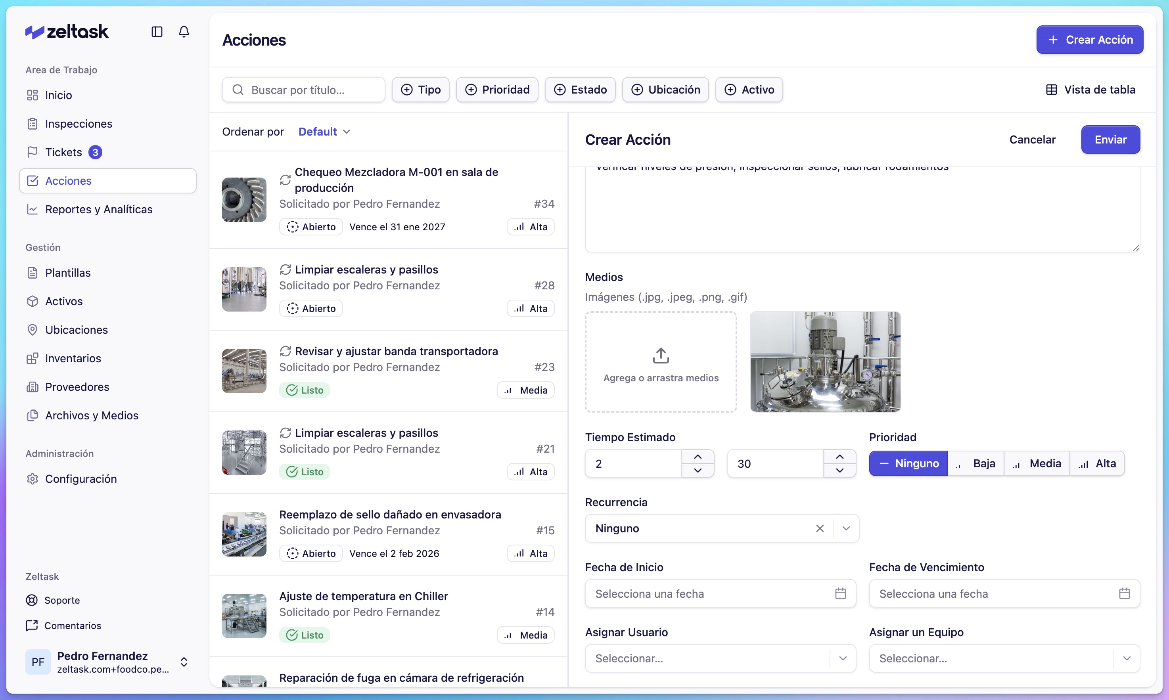The width and height of the screenshot is (1169, 700).
Task: Switch to Vista de tabla
Action: pos(1090,90)
